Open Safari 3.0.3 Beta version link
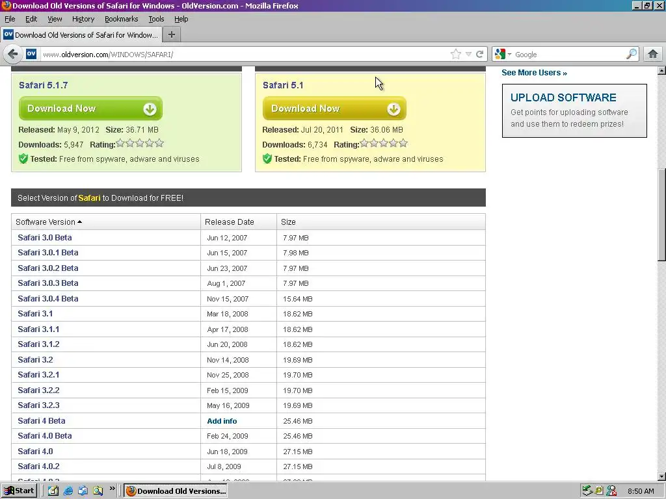666x499 pixels. (48, 283)
